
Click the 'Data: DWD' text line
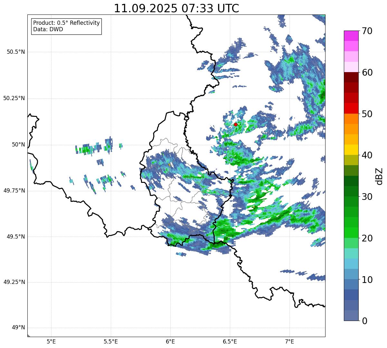[x=48, y=30]
